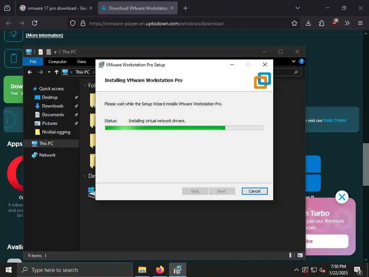Go back in Firefox history
The height and width of the screenshot is (277, 369).
point(9,23)
